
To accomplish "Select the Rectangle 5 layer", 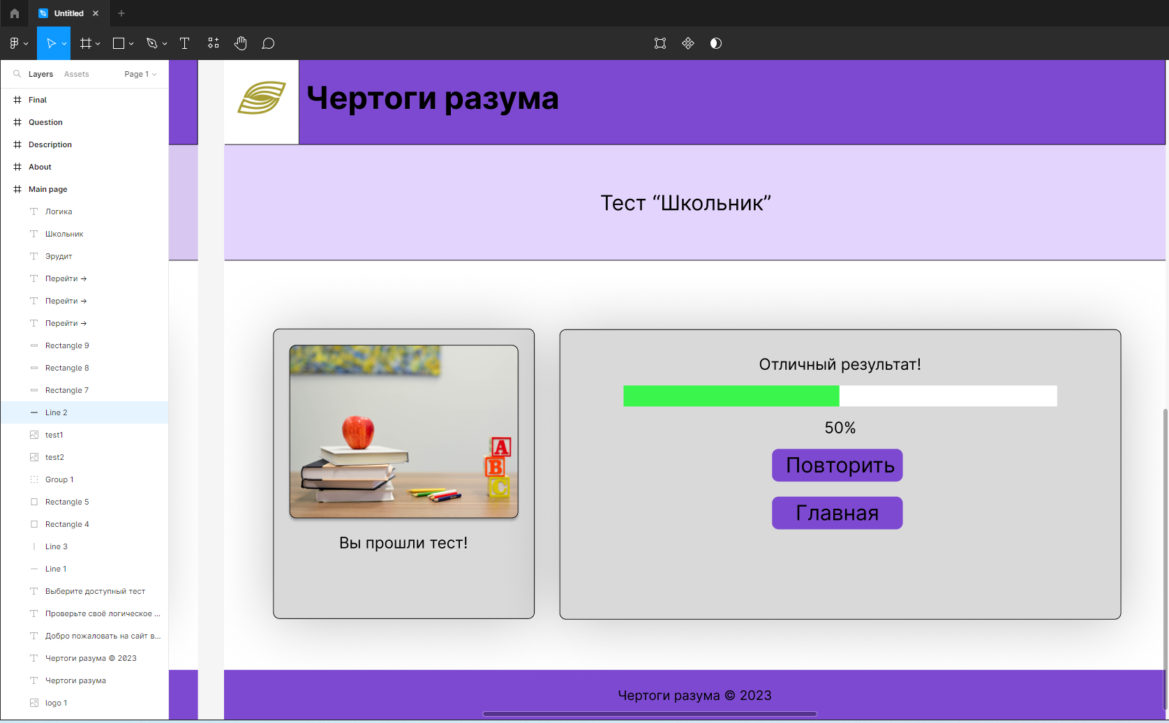I will pyautogui.click(x=84, y=502).
